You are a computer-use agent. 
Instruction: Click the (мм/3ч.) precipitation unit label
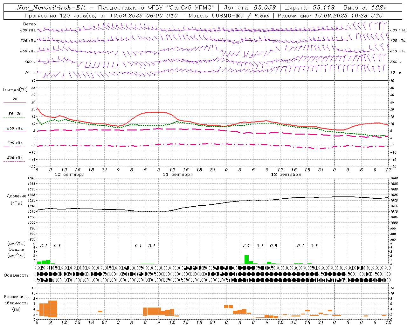tap(16, 244)
